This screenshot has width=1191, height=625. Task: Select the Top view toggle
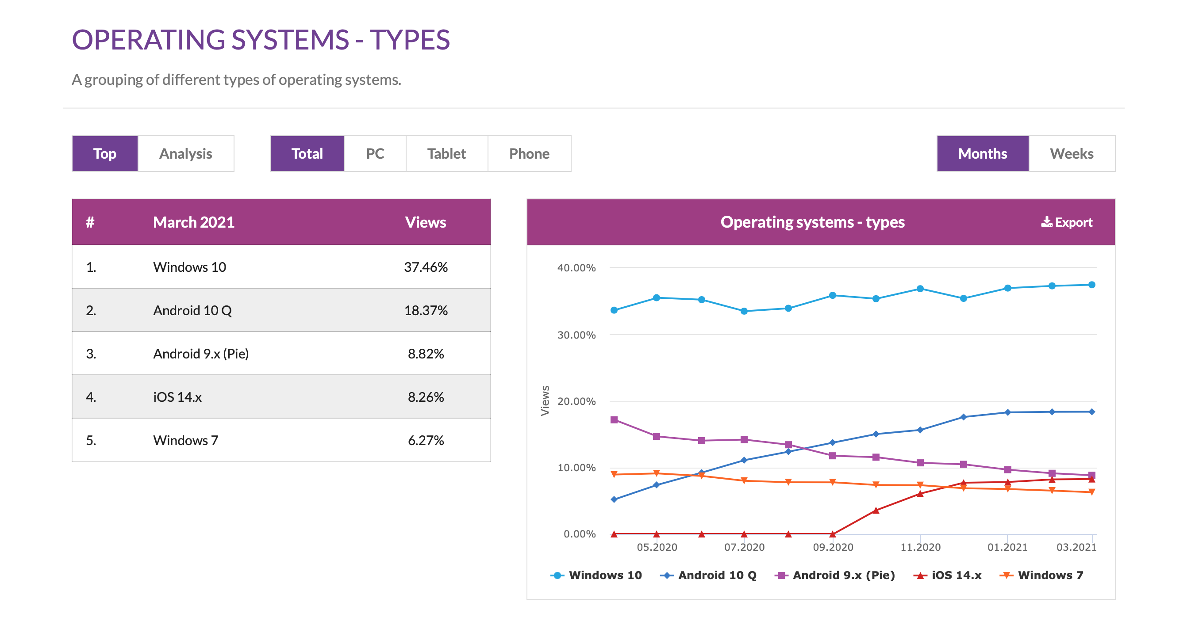click(x=105, y=154)
